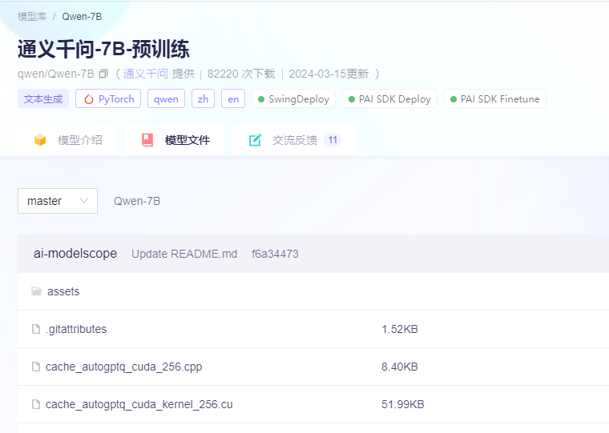Select the zh language tag
609x433 pixels.
203,99
